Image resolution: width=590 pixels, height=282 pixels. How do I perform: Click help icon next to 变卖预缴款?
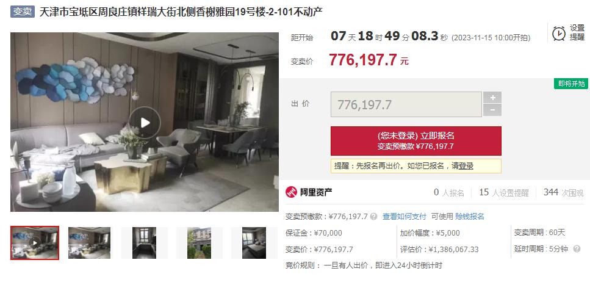click(373, 217)
